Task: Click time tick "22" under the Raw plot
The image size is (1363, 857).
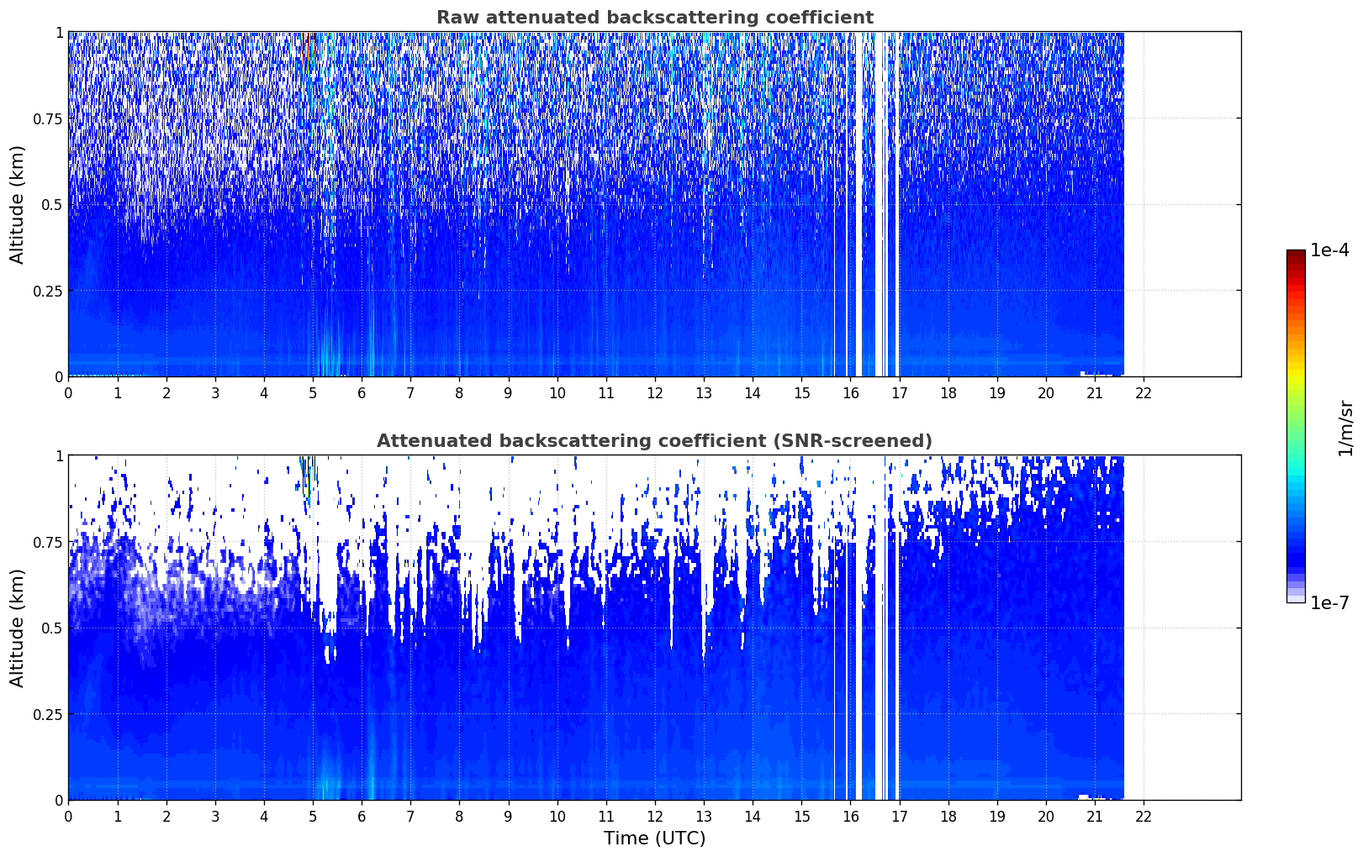Action: pos(1144,392)
